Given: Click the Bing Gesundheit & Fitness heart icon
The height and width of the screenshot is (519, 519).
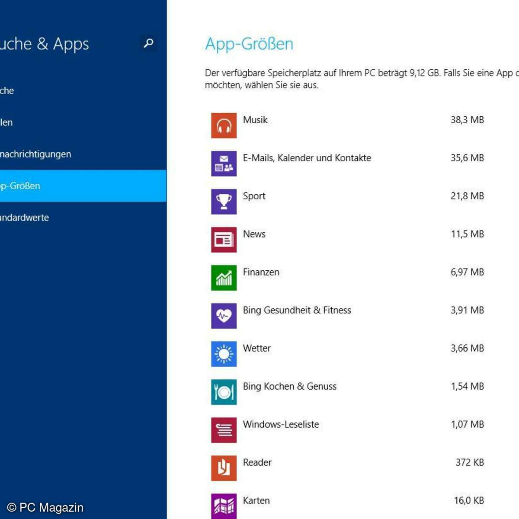Looking at the screenshot, I should pos(224,316).
